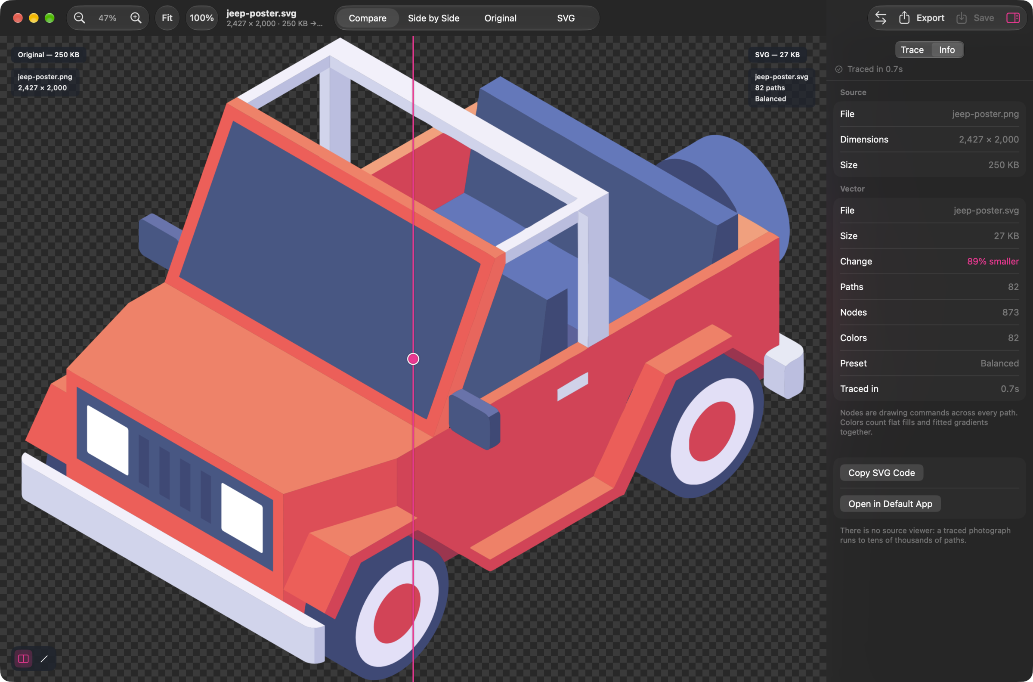Click the Colors value 82
The height and width of the screenshot is (682, 1033).
(x=1013, y=338)
